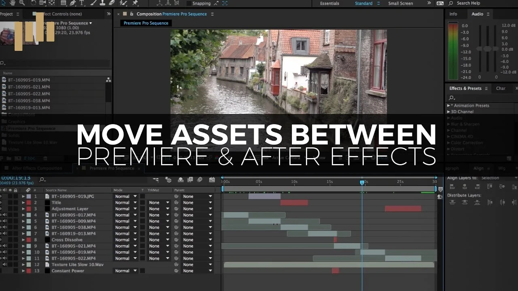This screenshot has height=291, width=518.
Task: Expand the 3D Channel effects category
Action: (448, 112)
